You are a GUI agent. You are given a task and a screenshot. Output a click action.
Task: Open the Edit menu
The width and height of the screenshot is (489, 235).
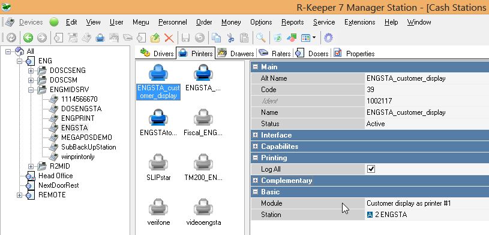click(x=71, y=22)
